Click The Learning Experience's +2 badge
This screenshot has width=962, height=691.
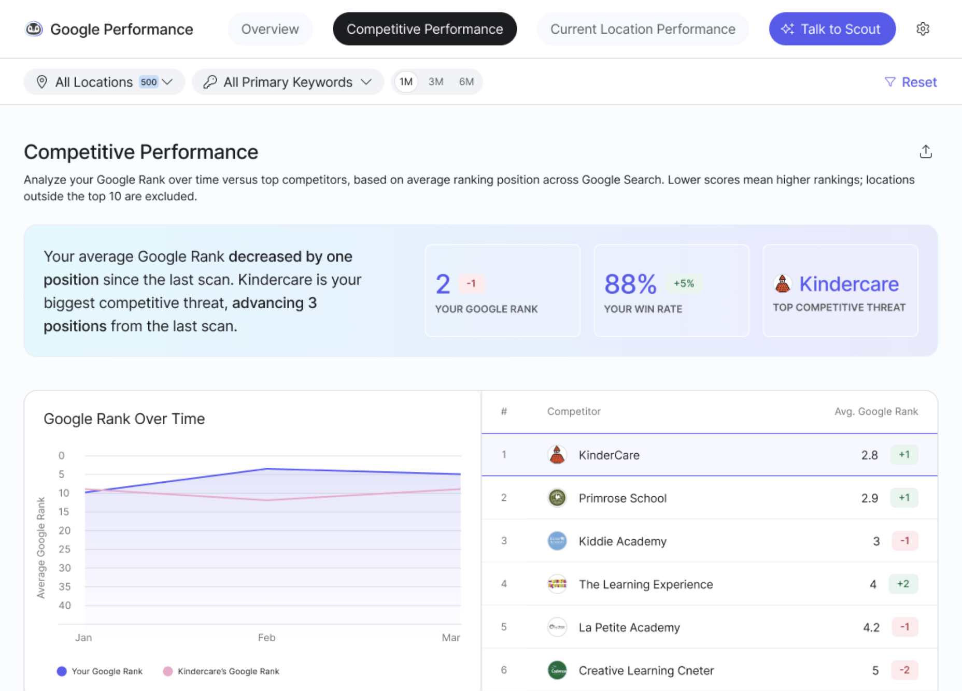click(903, 584)
